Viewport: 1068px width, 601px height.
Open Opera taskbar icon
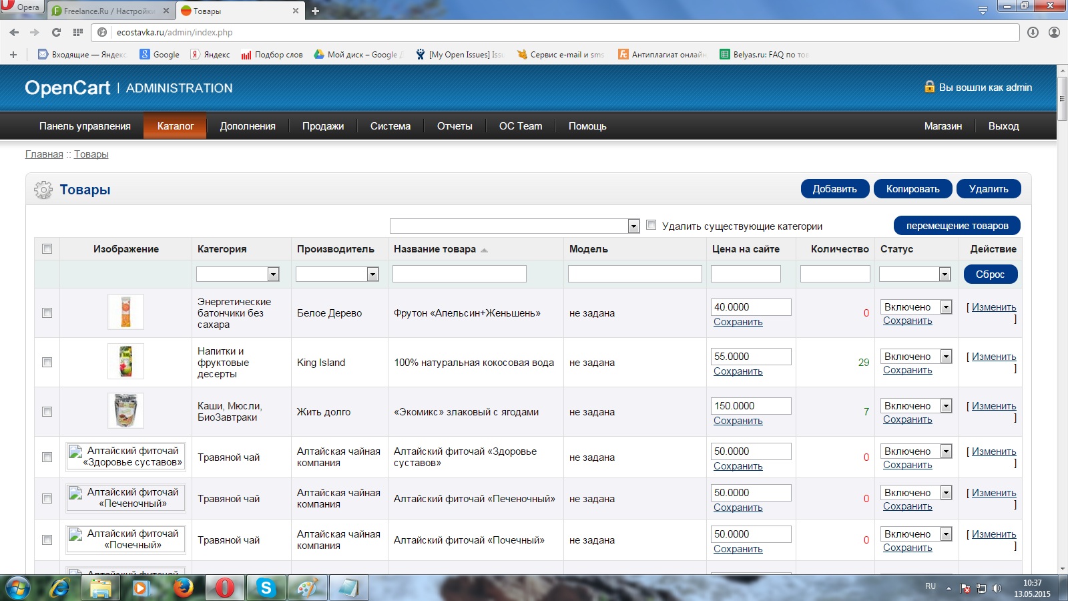pos(224,588)
